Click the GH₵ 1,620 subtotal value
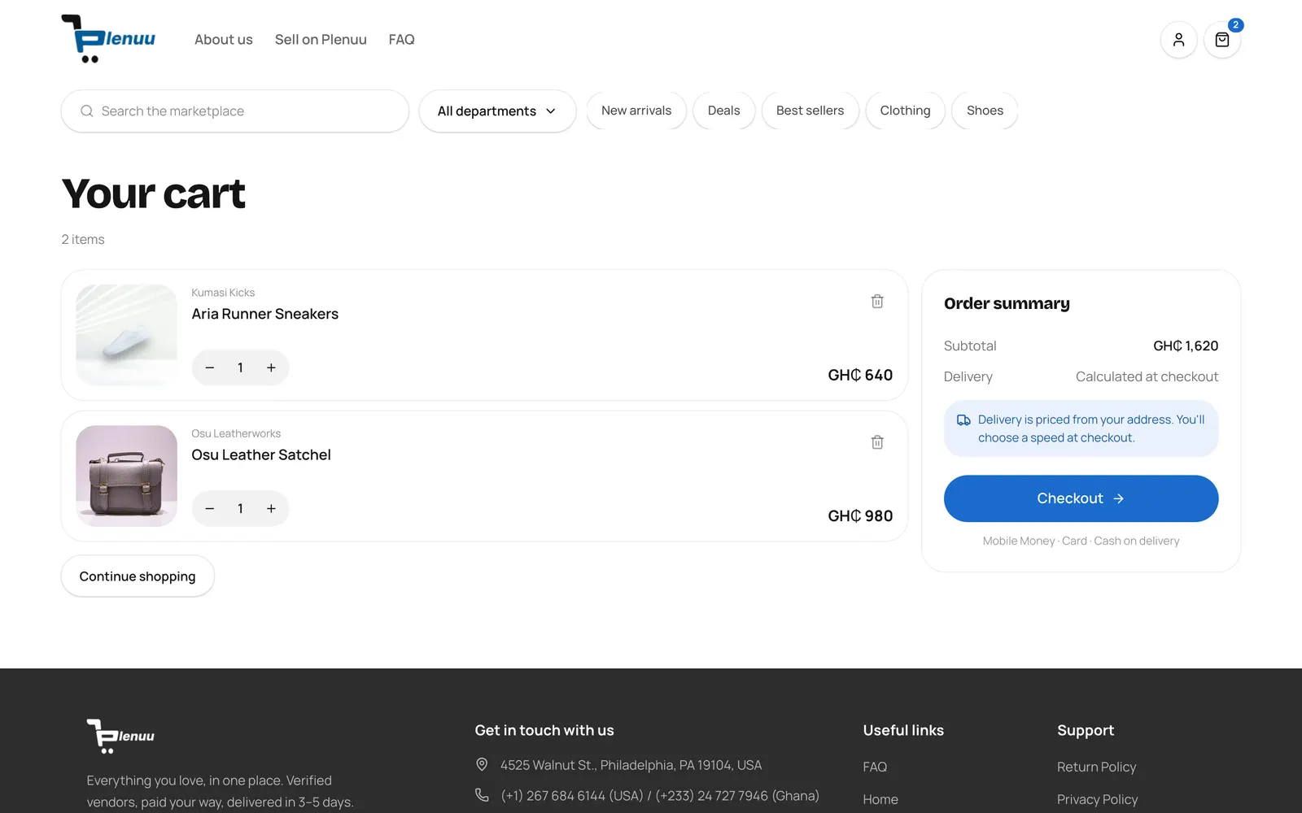The height and width of the screenshot is (813, 1302). (1186, 346)
